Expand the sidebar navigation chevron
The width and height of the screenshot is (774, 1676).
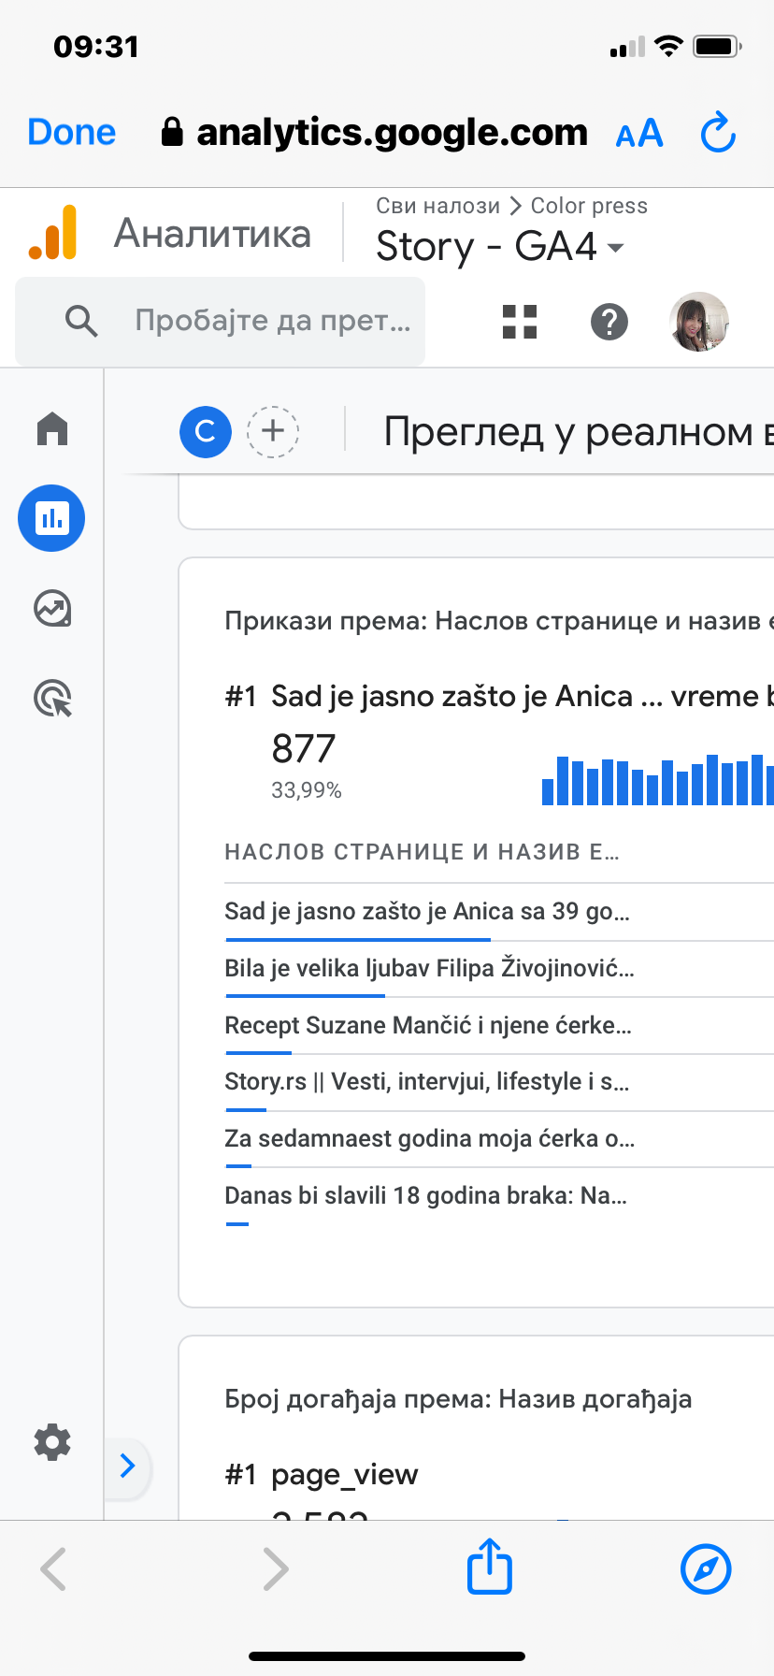(x=128, y=1466)
